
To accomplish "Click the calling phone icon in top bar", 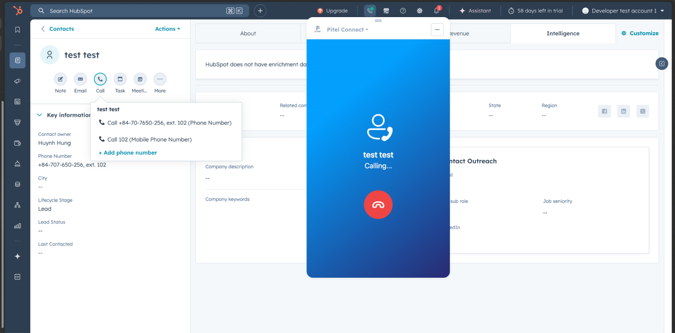I will tap(370, 11).
